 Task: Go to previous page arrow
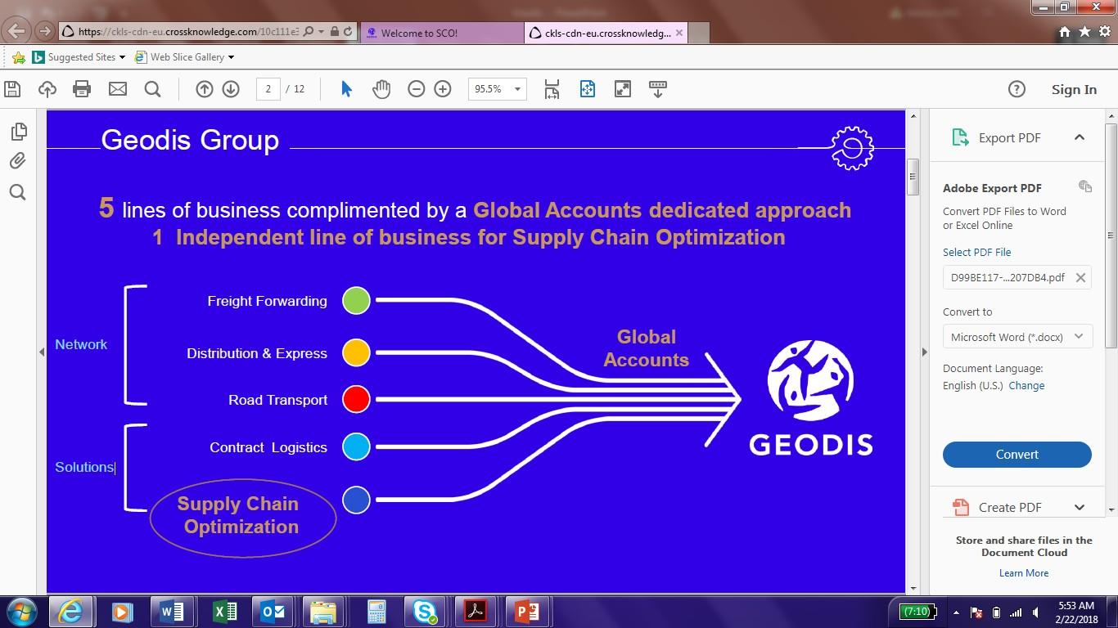205,89
